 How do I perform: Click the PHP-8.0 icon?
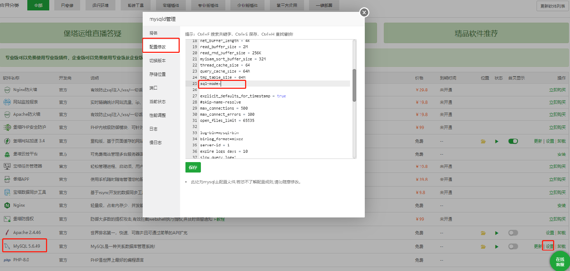coord(7,260)
